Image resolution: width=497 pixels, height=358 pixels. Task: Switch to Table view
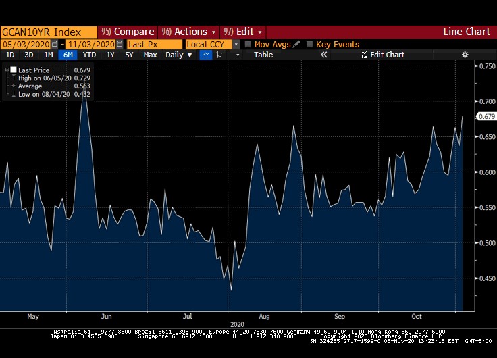(263, 55)
